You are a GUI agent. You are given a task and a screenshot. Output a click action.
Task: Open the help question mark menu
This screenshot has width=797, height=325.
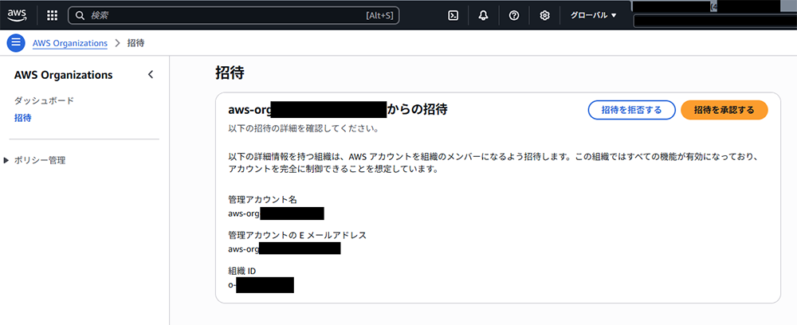pyautogui.click(x=514, y=15)
